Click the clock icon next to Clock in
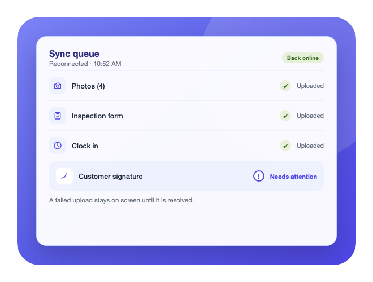 [x=58, y=146]
